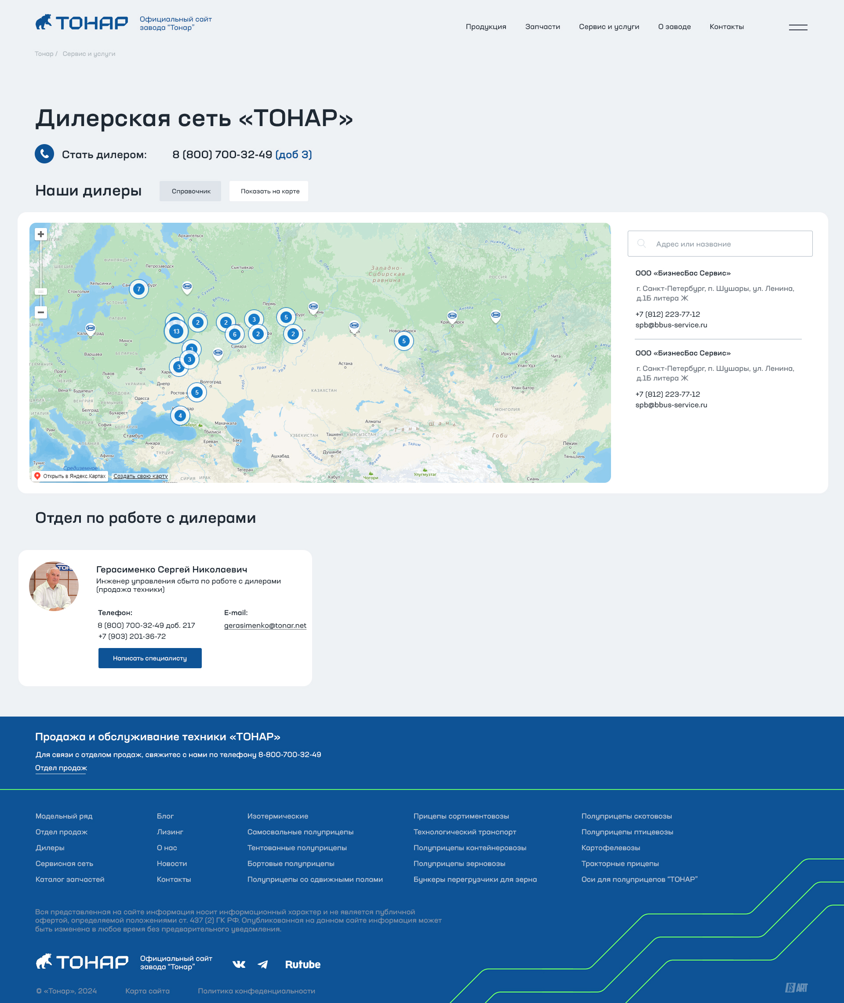
Task: Select dealer pin near Калининград
Action: tap(91, 330)
